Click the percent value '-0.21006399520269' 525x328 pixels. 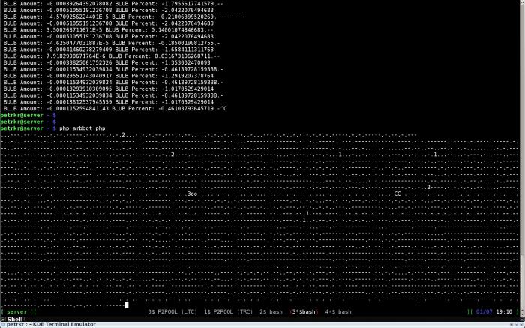click(x=186, y=17)
